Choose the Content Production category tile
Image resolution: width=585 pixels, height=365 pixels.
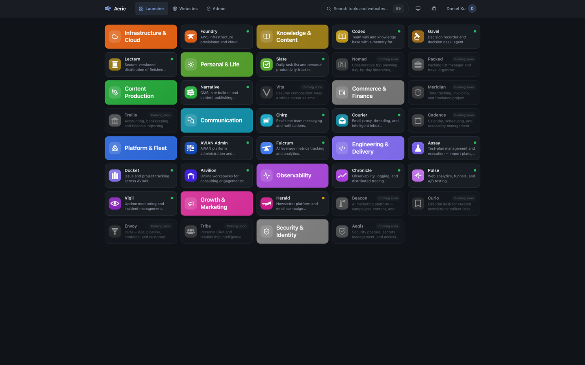[x=141, y=92]
